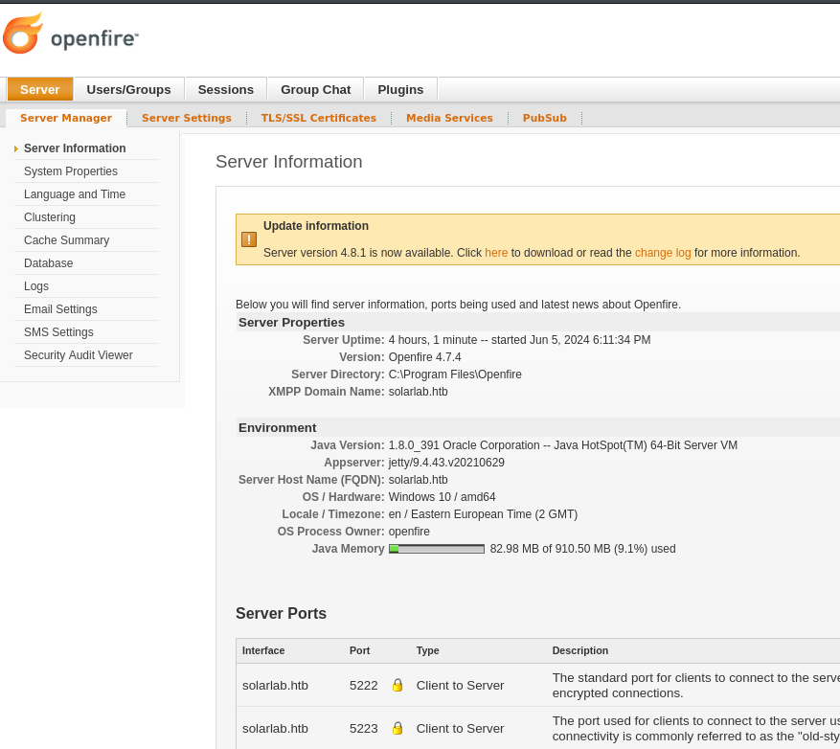
Task: Click the Port column header
Action: [x=359, y=650]
